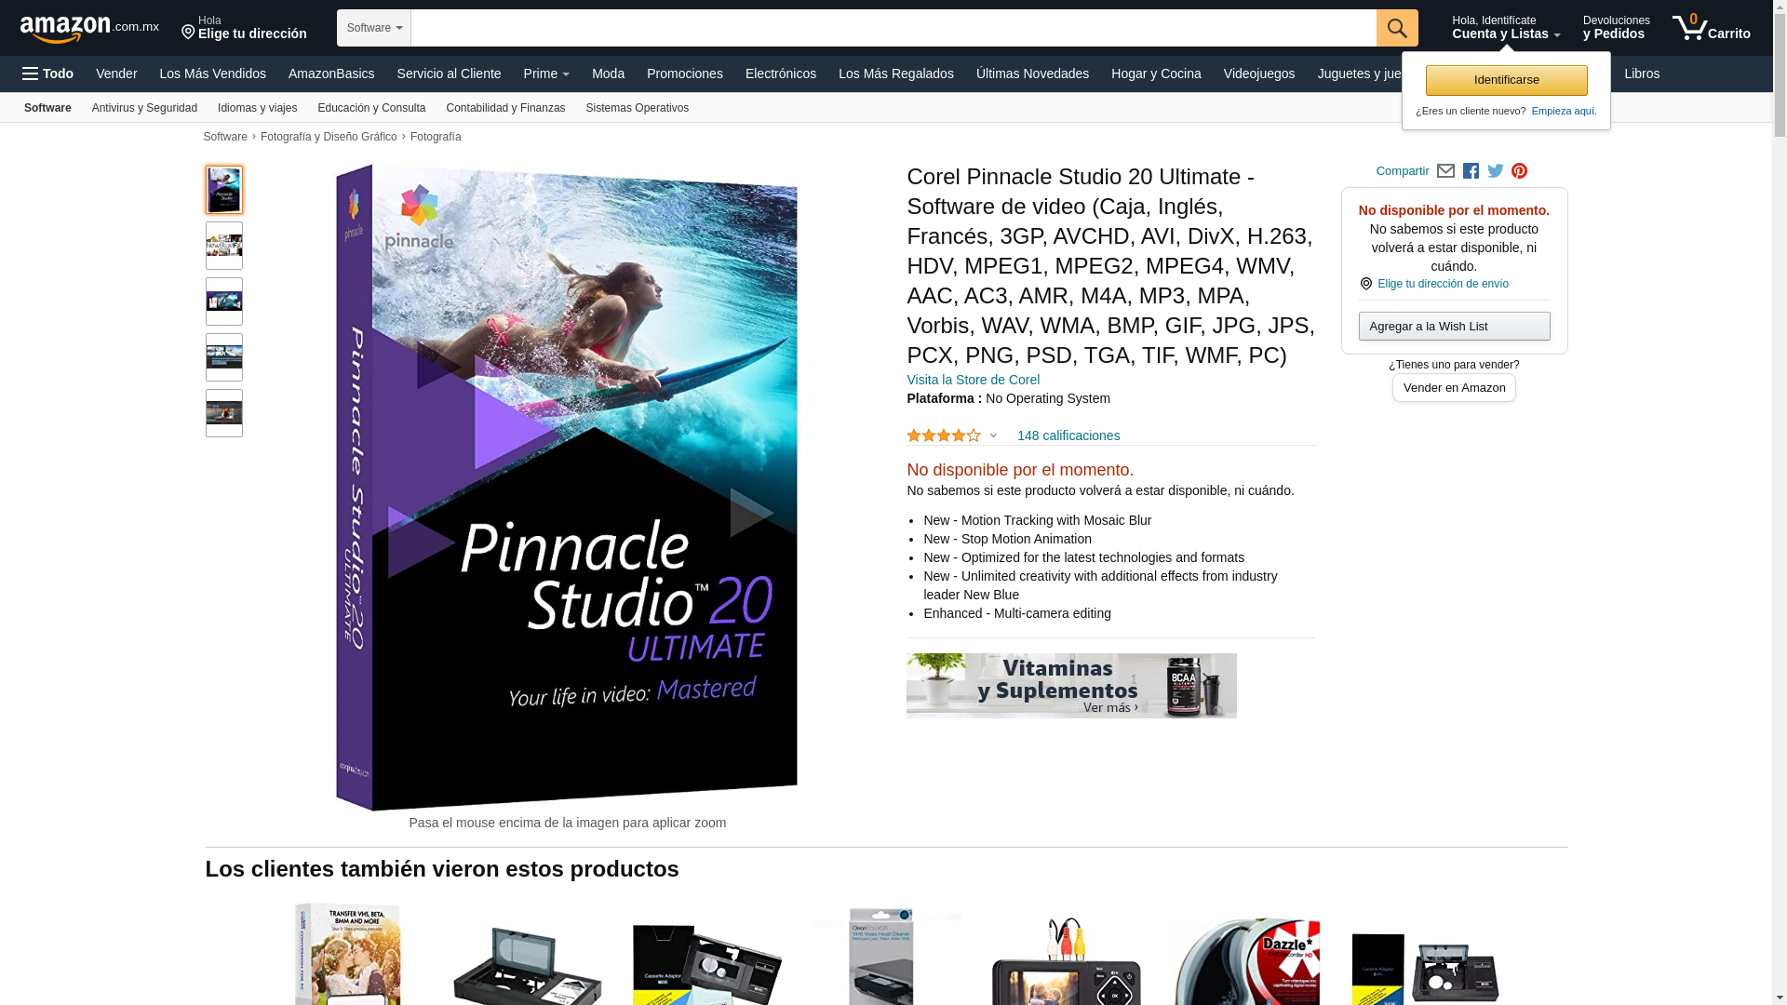Click inside the search text field
Screen dimensions: 1787x1005
[x=893, y=28]
